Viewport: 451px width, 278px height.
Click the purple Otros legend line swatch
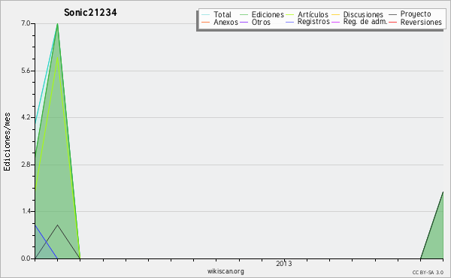click(244, 22)
